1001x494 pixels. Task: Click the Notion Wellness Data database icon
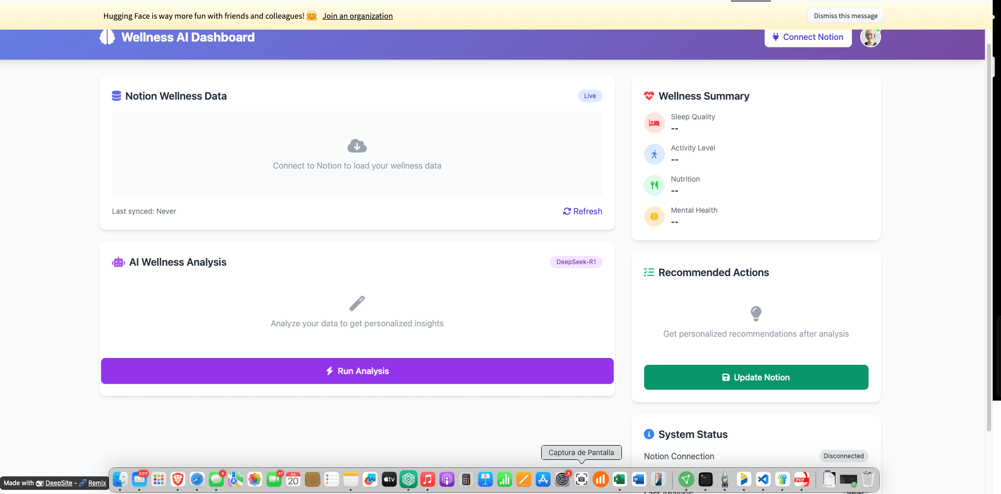[x=116, y=96]
